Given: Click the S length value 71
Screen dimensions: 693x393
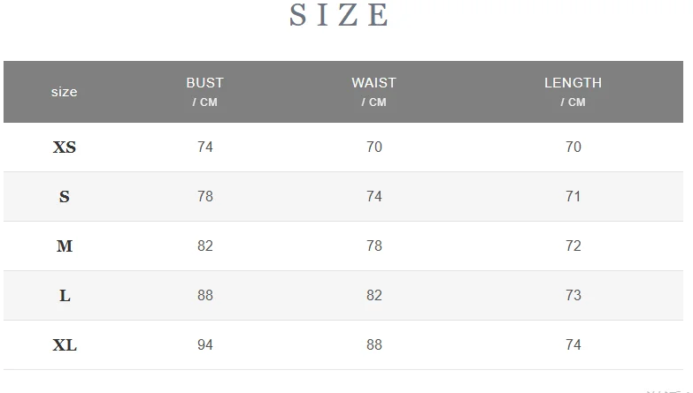Looking at the screenshot, I should pyautogui.click(x=574, y=196).
